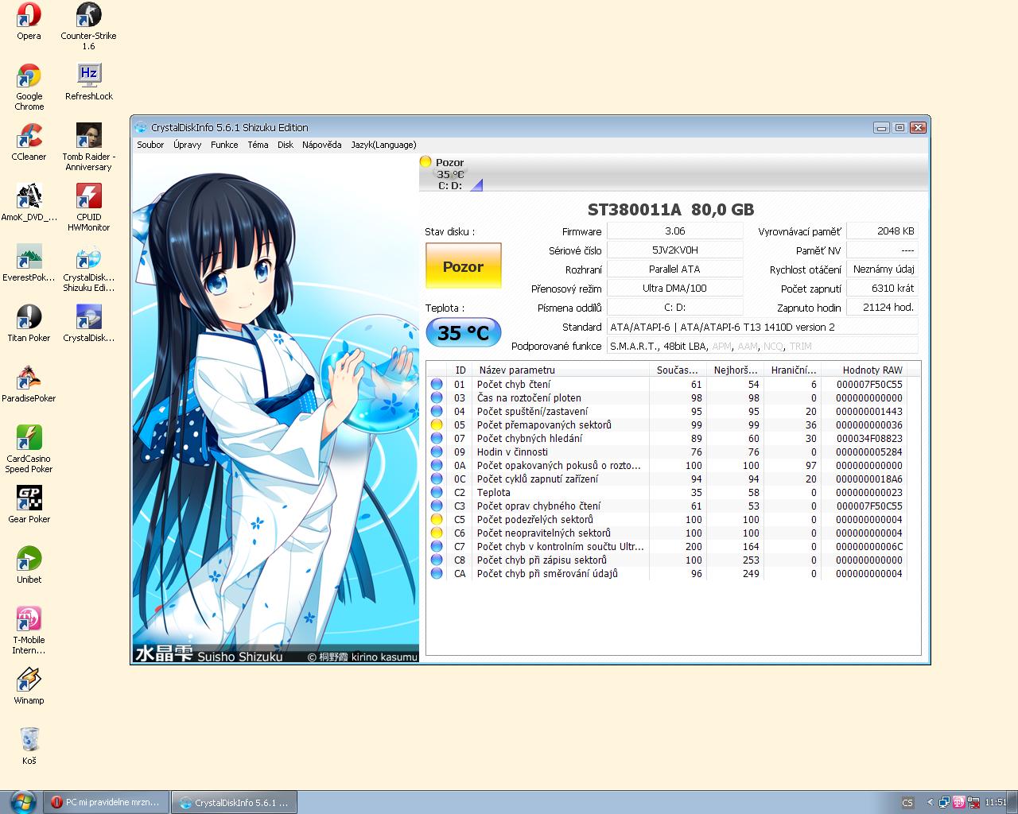The width and height of the screenshot is (1018, 814).
Task: Click the Firmware value field 3.06
Action: coord(674,231)
